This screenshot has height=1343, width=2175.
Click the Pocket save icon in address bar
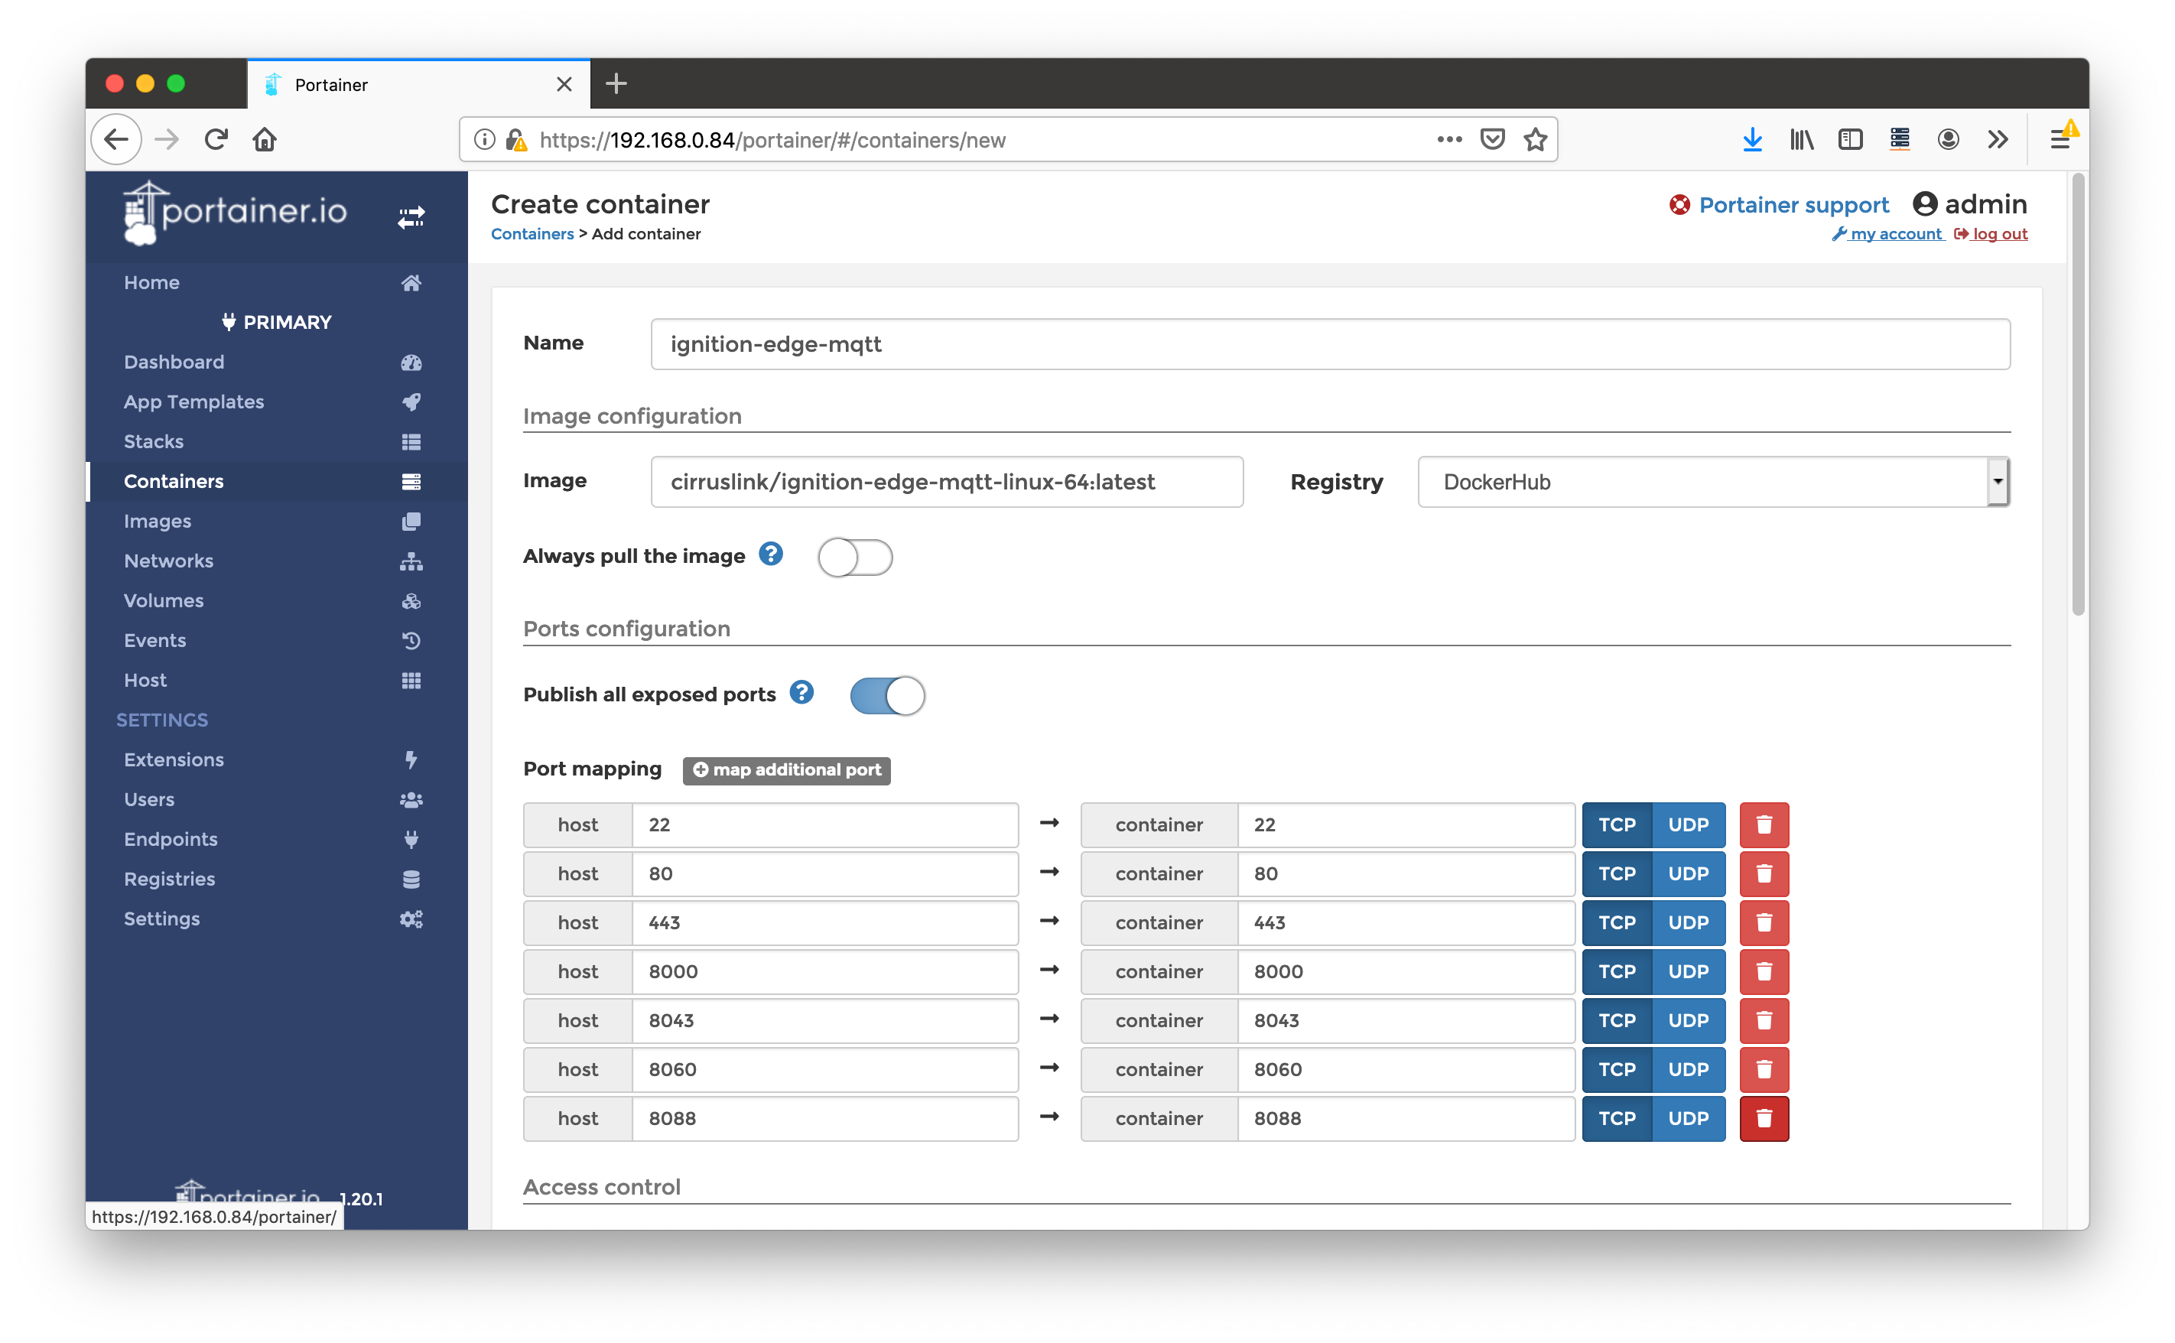pyautogui.click(x=1493, y=139)
